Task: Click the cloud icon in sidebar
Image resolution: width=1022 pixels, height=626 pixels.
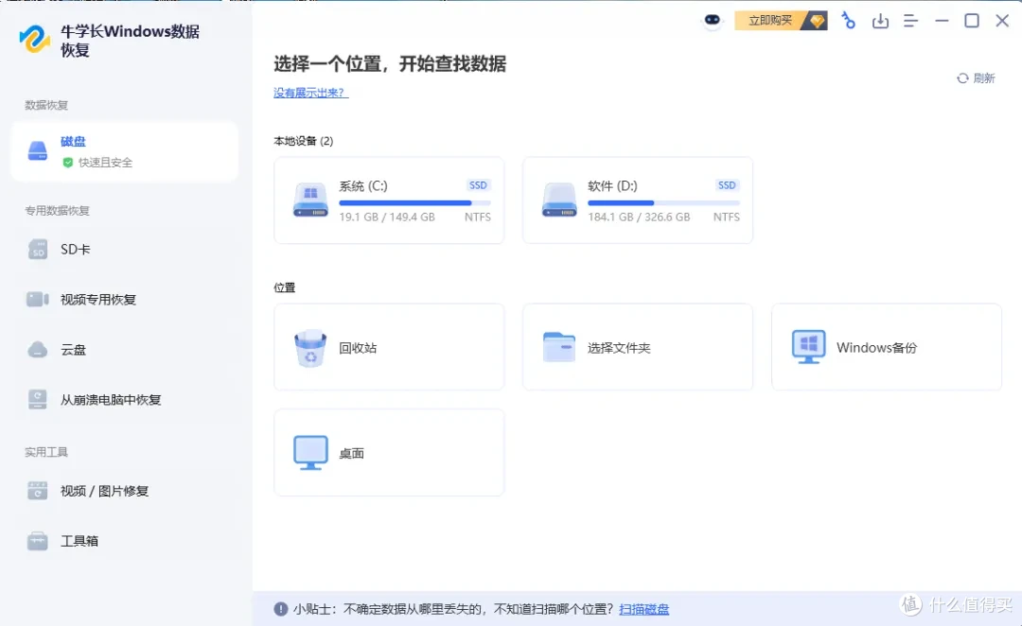Action: (x=38, y=350)
